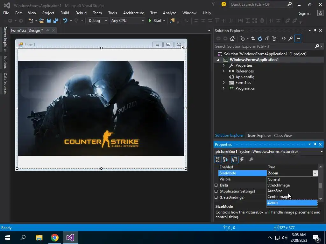Open the Debug configuration dropdown
This screenshot has width=326, height=244.
[x=106, y=21]
